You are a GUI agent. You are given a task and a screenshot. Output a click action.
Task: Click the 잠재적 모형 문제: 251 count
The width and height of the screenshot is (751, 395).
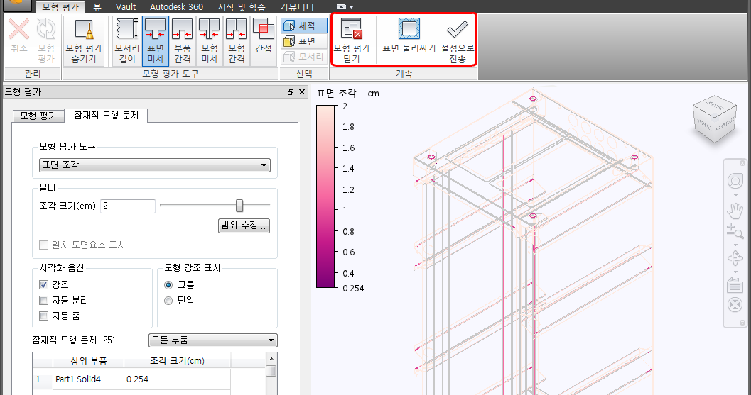tap(74, 340)
